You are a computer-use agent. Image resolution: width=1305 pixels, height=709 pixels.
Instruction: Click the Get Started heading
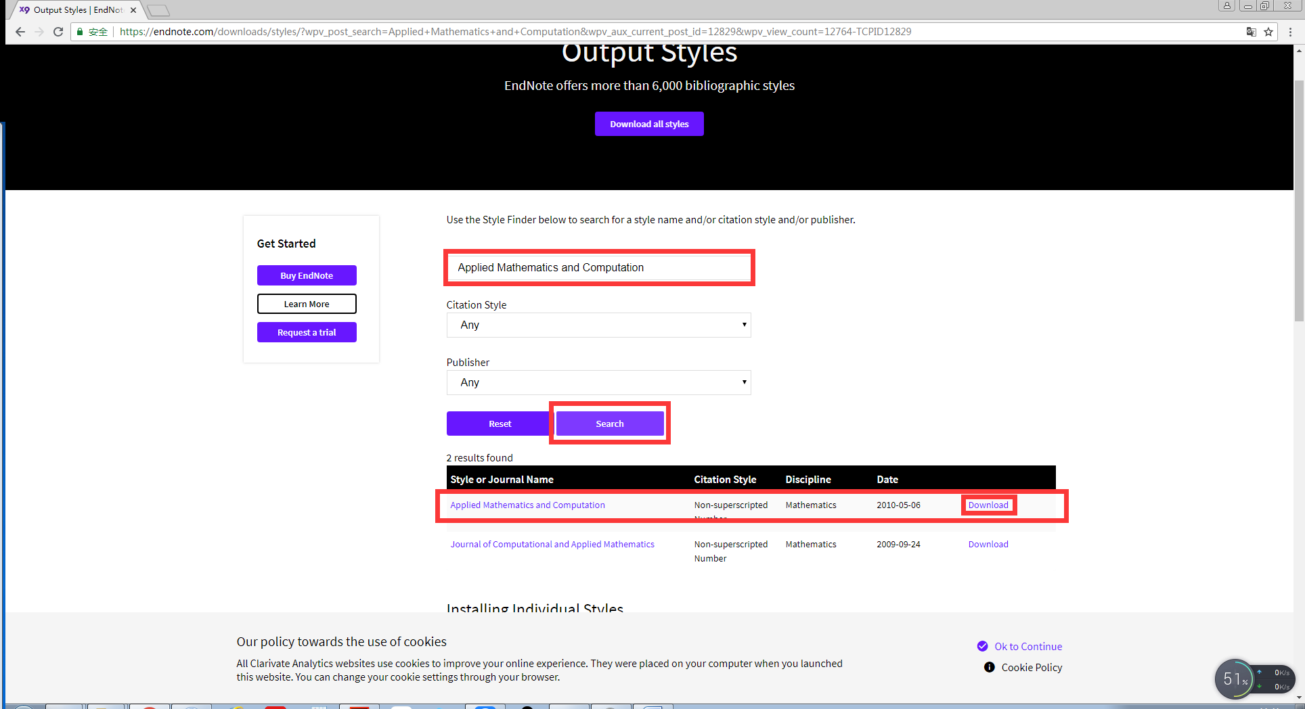[286, 244]
